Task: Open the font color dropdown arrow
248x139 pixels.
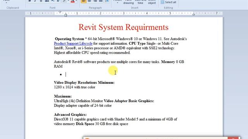Action: pyautogui.click(x=76, y=1)
